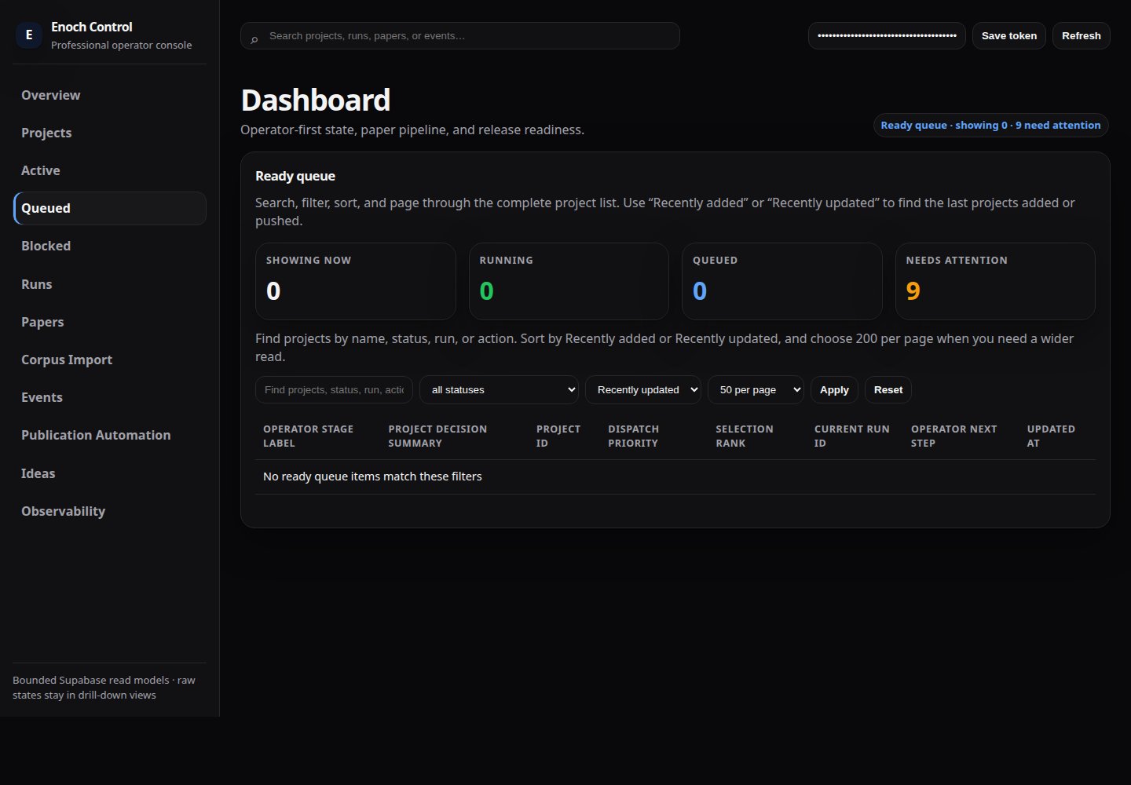Open the Overview page in sidebar
1131x785 pixels.
click(110, 95)
